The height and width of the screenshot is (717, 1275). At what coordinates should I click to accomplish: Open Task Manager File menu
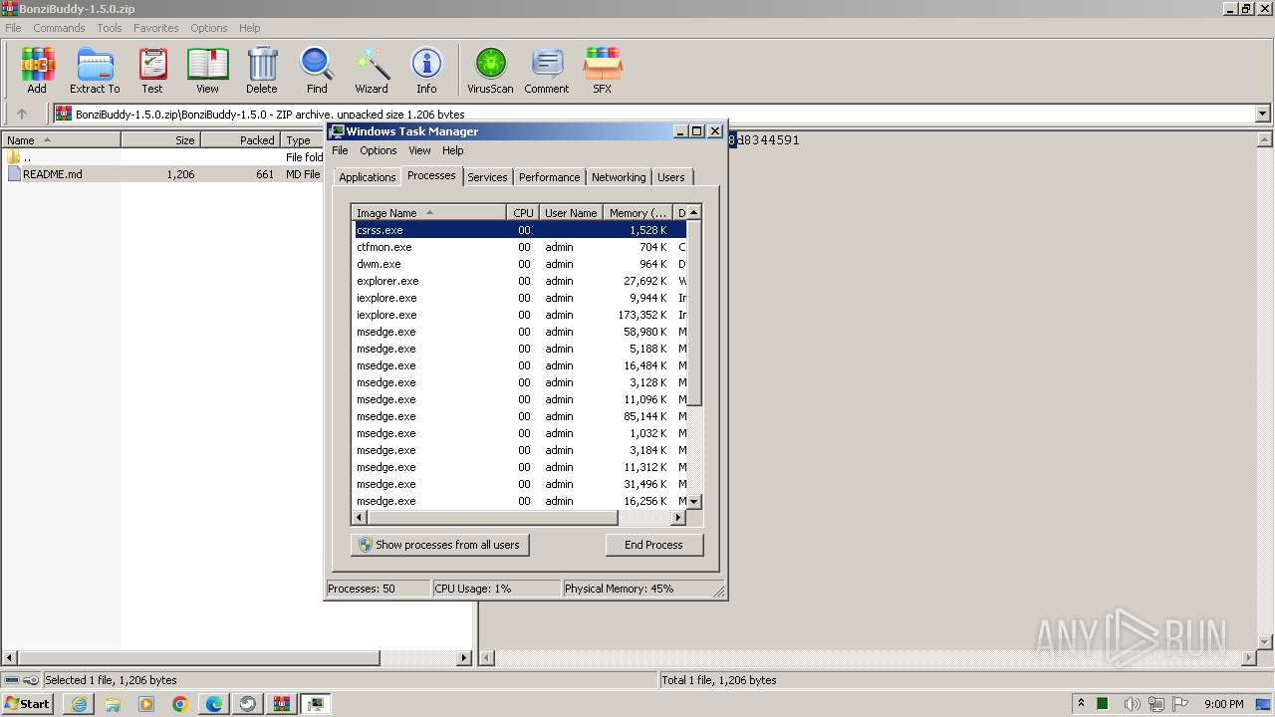pos(340,150)
